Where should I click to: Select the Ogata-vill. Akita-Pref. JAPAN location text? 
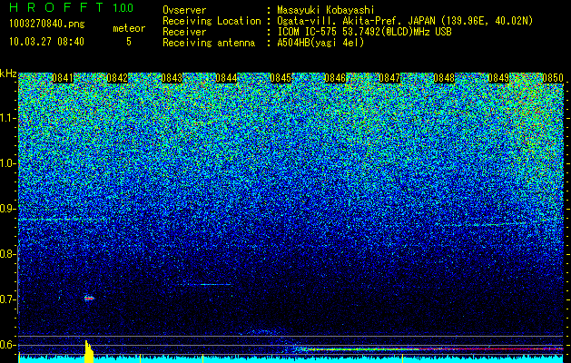coord(405,21)
